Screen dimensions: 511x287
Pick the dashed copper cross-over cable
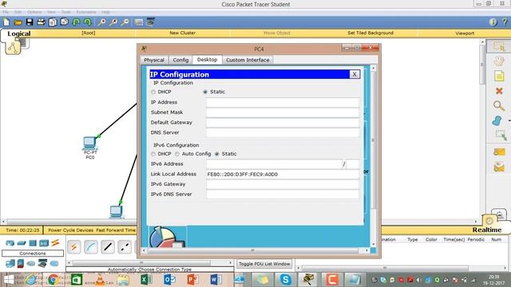click(125, 247)
